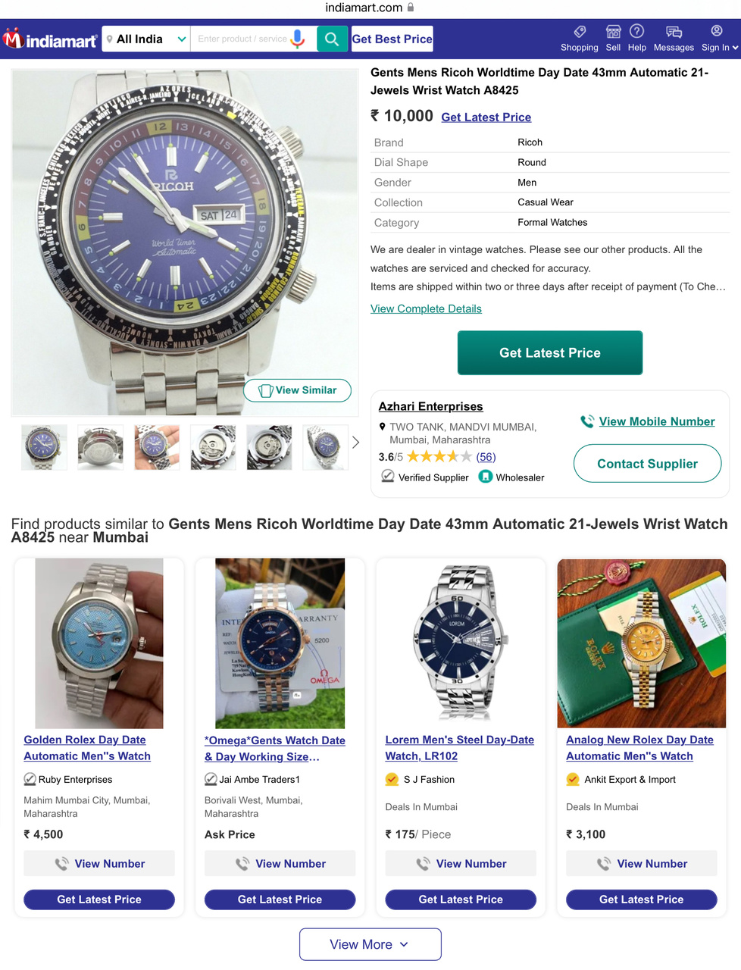Open View Complete Details link
Viewport: 741px width, 970px height.
click(x=426, y=308)
